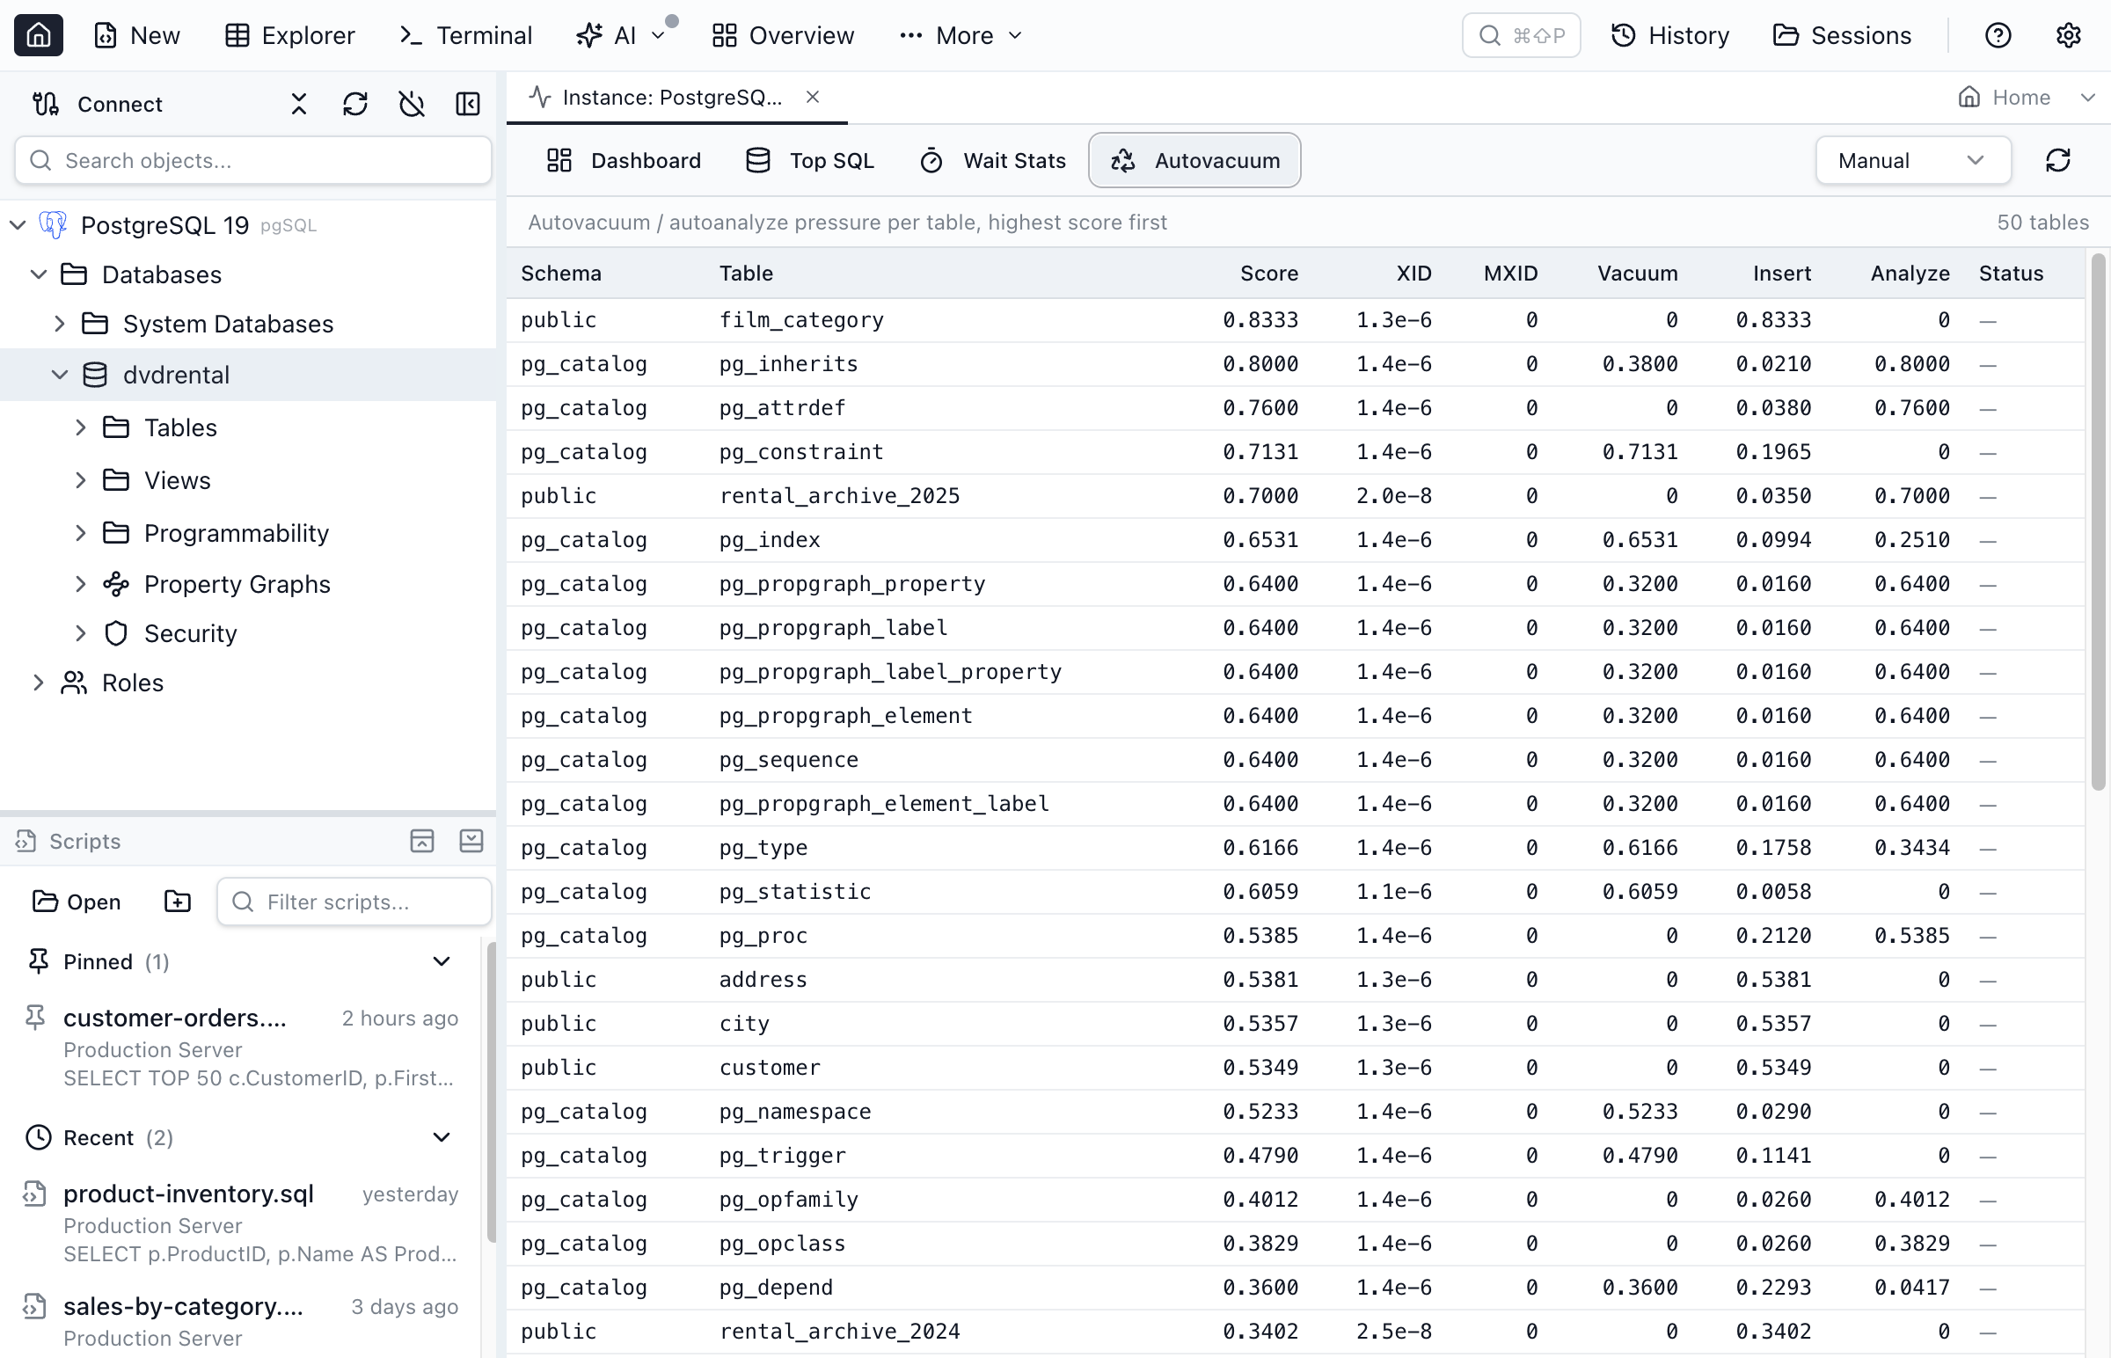This screenshot has height=1358, width=2111.
Task: Collapse the PostgreSQL 19 server node
Action: [18, 225]
